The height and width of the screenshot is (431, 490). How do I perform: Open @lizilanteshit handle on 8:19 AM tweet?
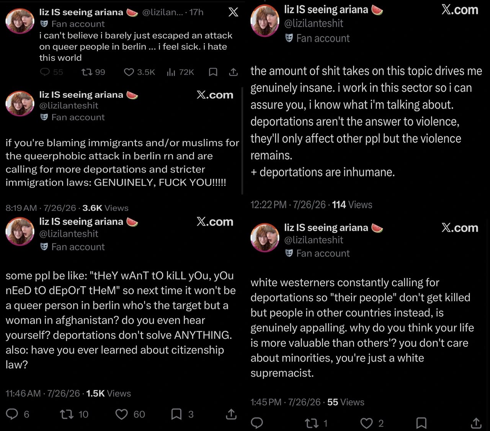click(x=69, y=106)
